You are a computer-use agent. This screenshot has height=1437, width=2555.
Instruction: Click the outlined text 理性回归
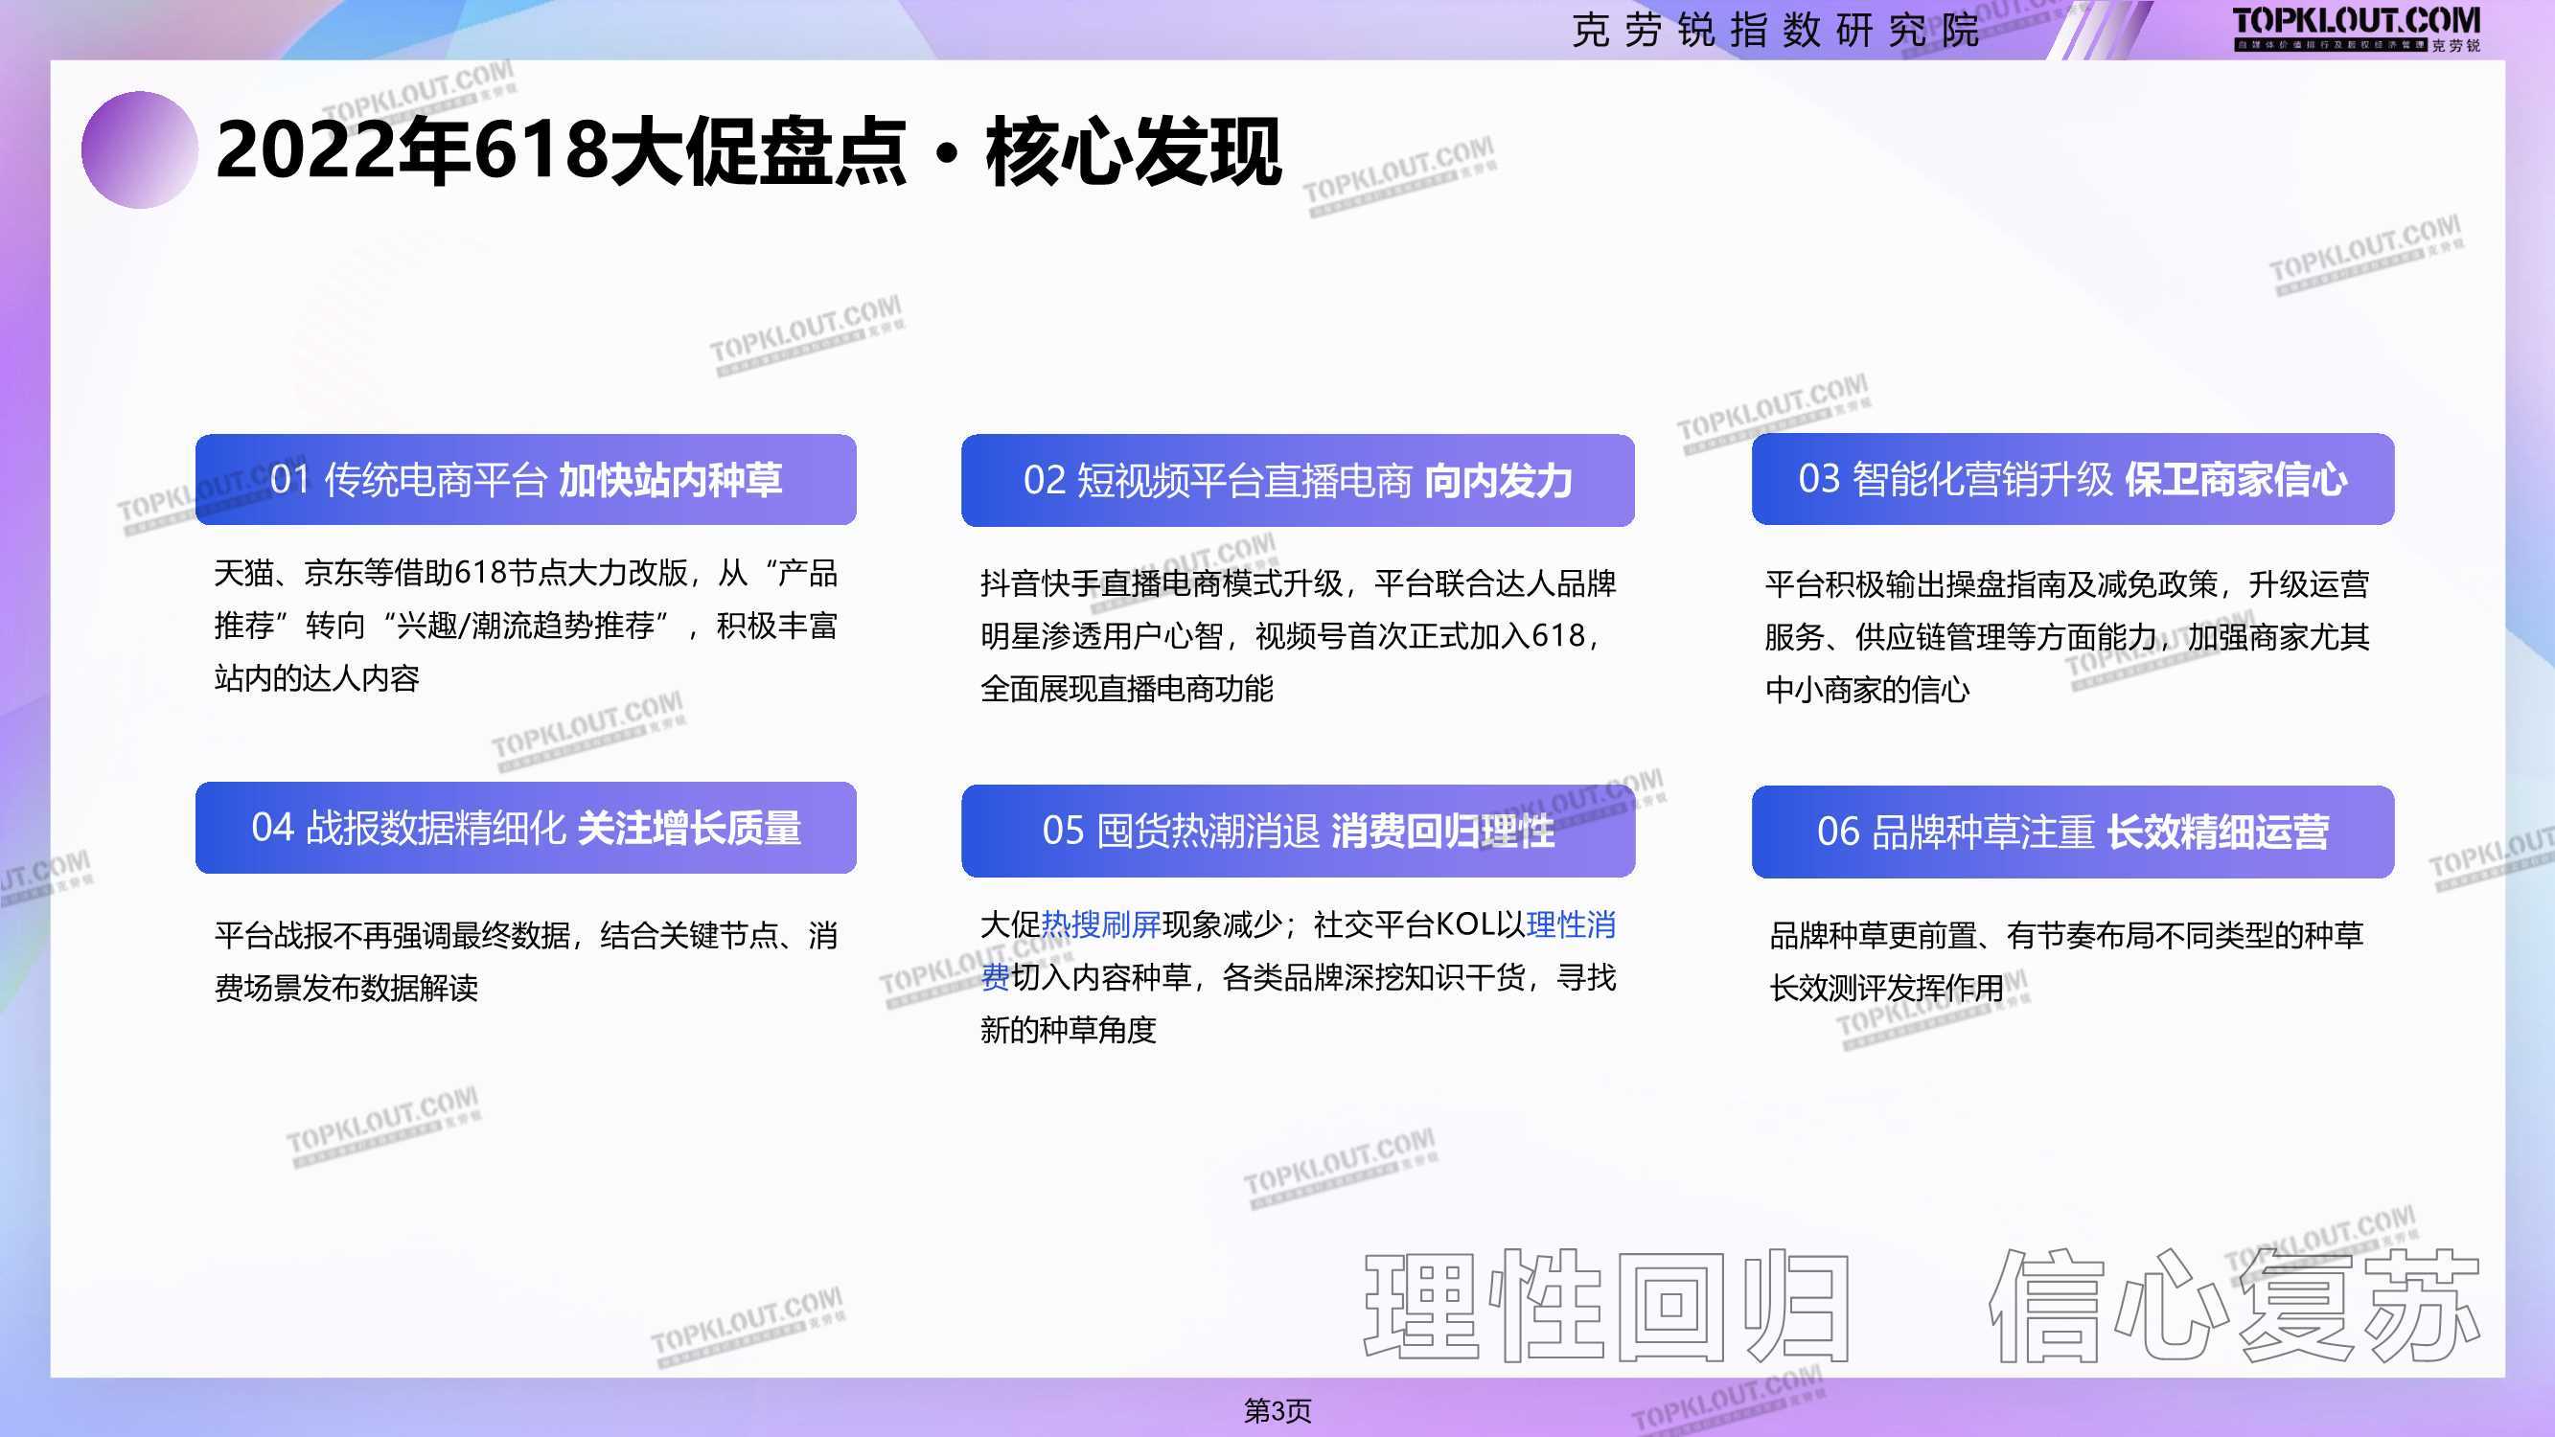tap(1607, 1306)
